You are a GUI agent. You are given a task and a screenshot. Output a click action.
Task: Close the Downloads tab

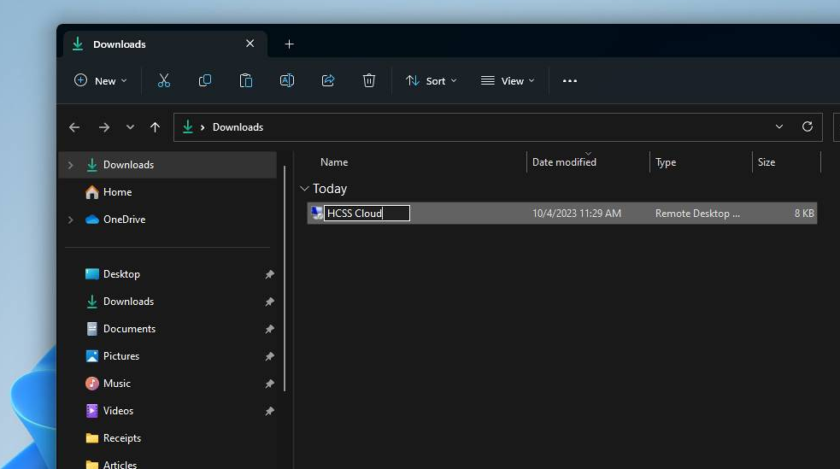[x=250, y=44]
